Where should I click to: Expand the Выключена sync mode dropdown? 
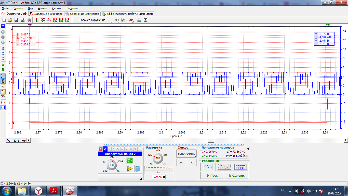coord(186,154)
